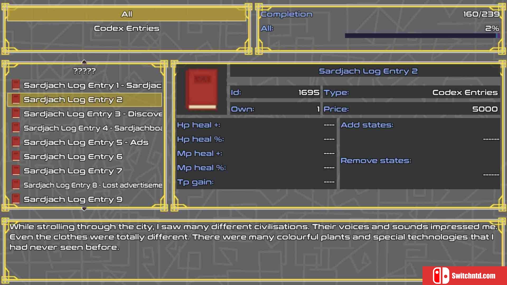507x285 pixels.
Task: Click the Own value 1
Action: pos(318,109)
